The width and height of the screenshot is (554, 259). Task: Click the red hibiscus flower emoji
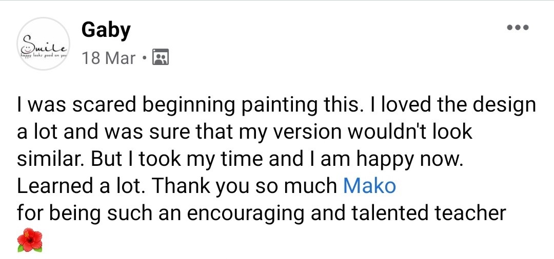coord(29,240)
